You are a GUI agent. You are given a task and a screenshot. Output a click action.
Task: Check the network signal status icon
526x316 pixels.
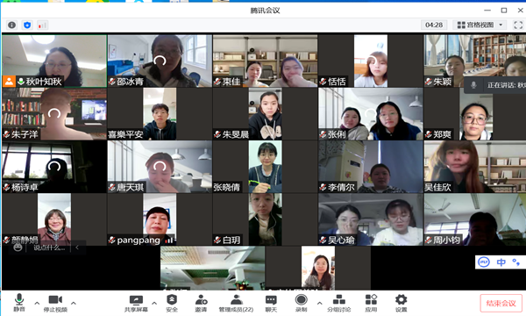point(42,25)
